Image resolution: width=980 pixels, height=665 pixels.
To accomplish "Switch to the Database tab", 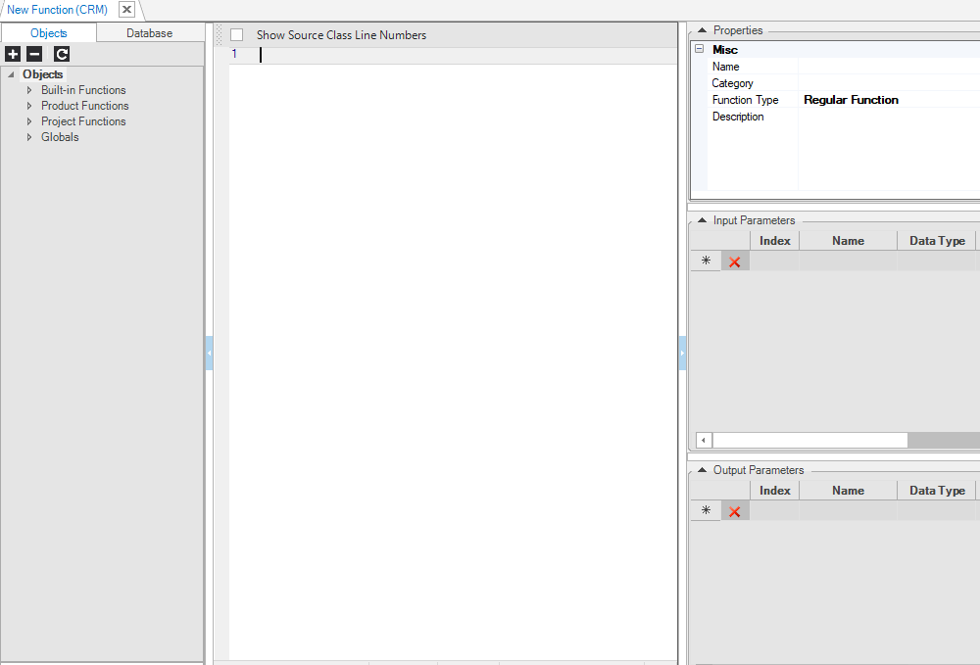I will (149, 33).
